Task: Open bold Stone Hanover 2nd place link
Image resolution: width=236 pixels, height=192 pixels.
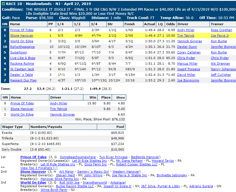Action: point(33,172)
